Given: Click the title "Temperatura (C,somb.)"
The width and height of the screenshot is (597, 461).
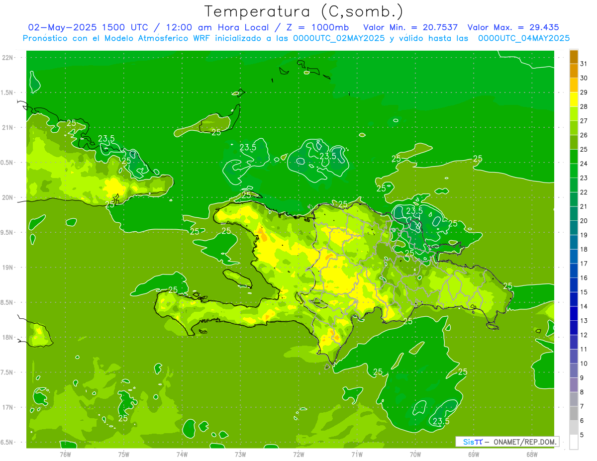Looking at the screenshot, I should (x=304, y=11).
